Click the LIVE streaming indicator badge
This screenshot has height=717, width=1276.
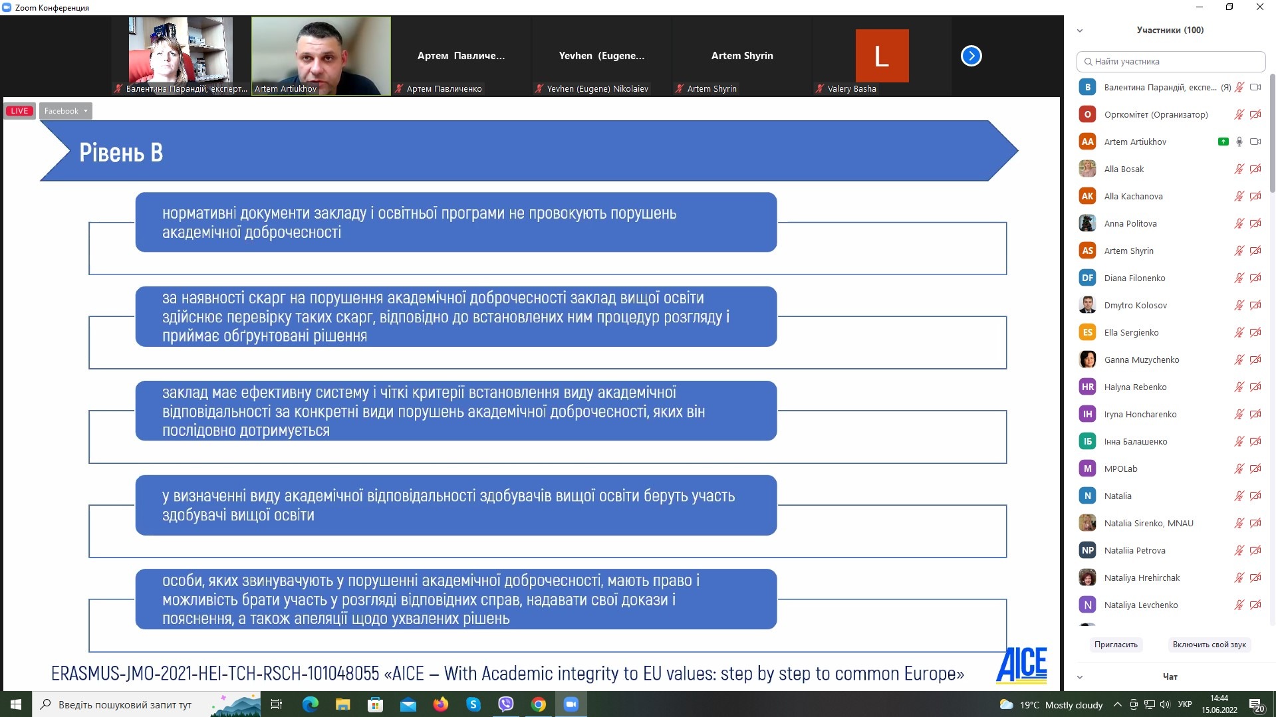pos(19,111)
